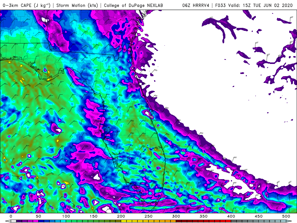This screenshot has width=297, height=223.
Task: Click the colorbar label '500'
Action: 286,216
